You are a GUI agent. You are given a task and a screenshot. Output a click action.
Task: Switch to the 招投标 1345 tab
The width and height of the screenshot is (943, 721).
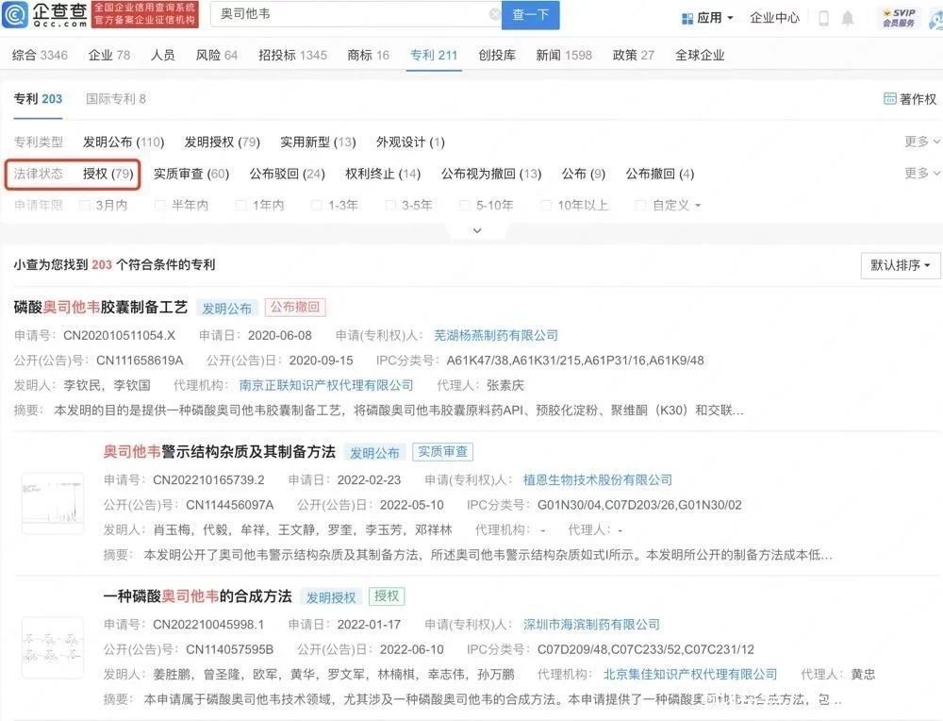tap(293, 56)
